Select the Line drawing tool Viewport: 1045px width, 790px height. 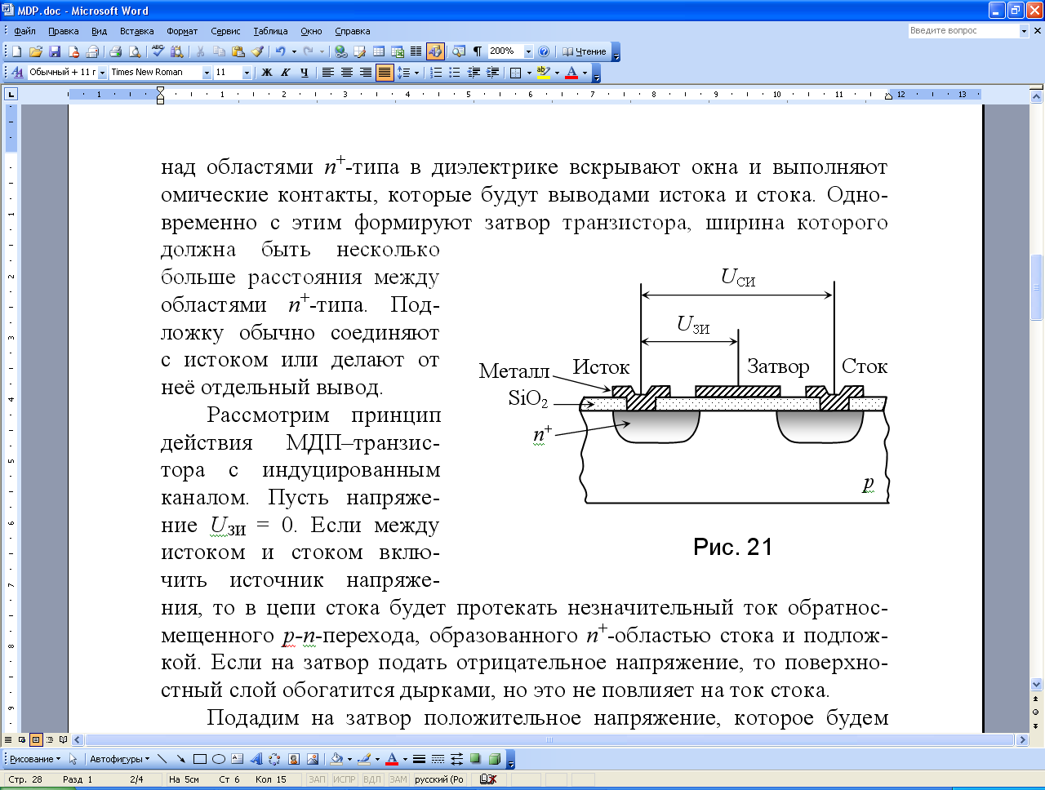[162, 759]
